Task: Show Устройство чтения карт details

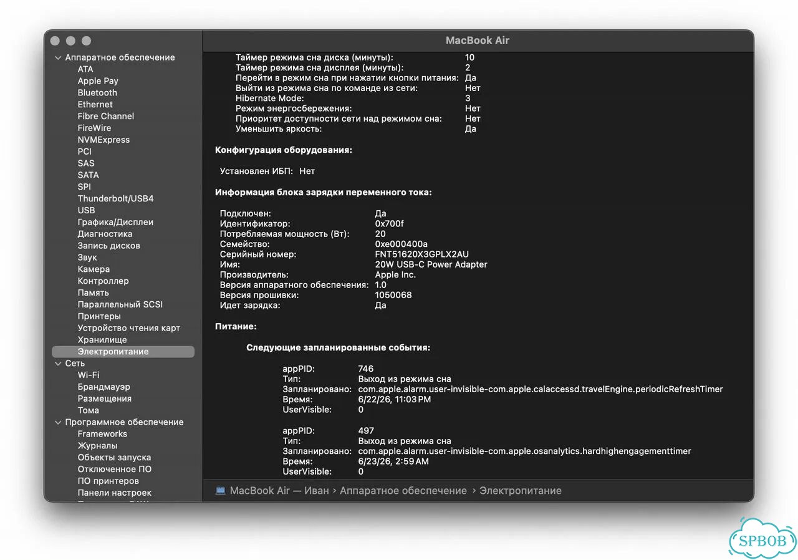Action: 129,328
